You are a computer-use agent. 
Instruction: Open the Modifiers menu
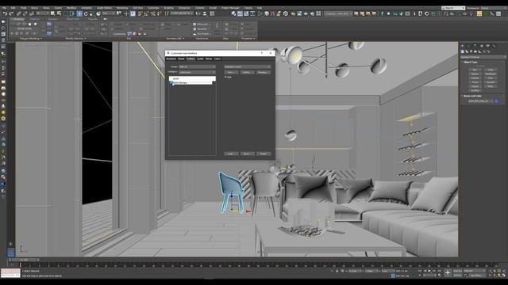point(71,8)
